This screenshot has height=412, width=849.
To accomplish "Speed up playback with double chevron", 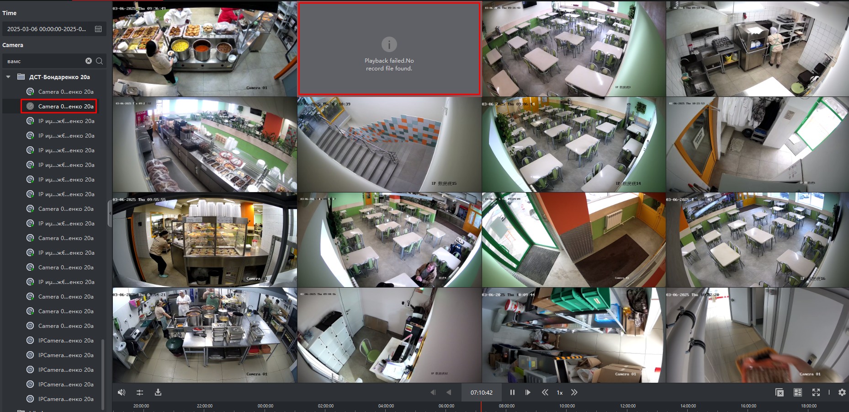I will click(x=574, y=392).
